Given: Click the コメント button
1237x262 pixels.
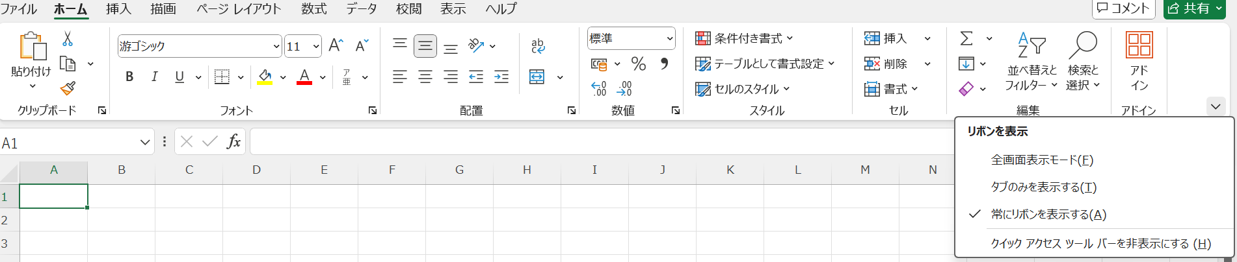Looking at the screenshot, I should pyautogui.click(x=1123, y=8).
